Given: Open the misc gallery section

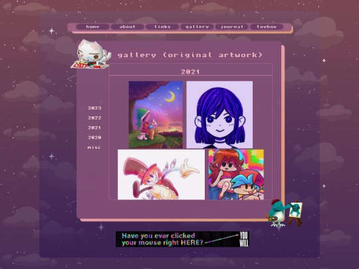Looking at the screenshot, I should pyautogui.click(x=94, y=147).
